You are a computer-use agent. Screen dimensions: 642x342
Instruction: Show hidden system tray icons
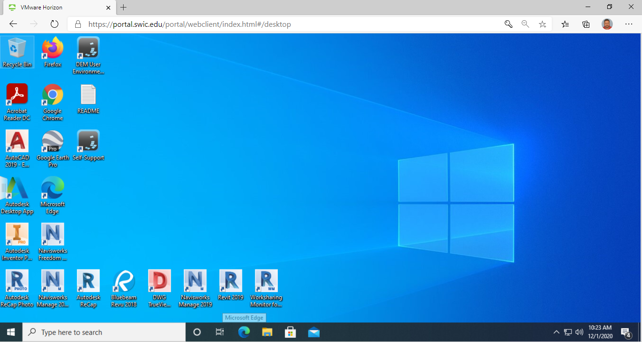[x=556, y=332]
